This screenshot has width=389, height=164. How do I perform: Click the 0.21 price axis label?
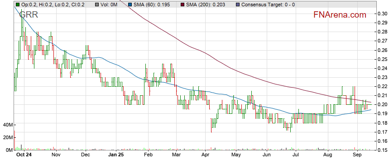[x=383, y=95]
